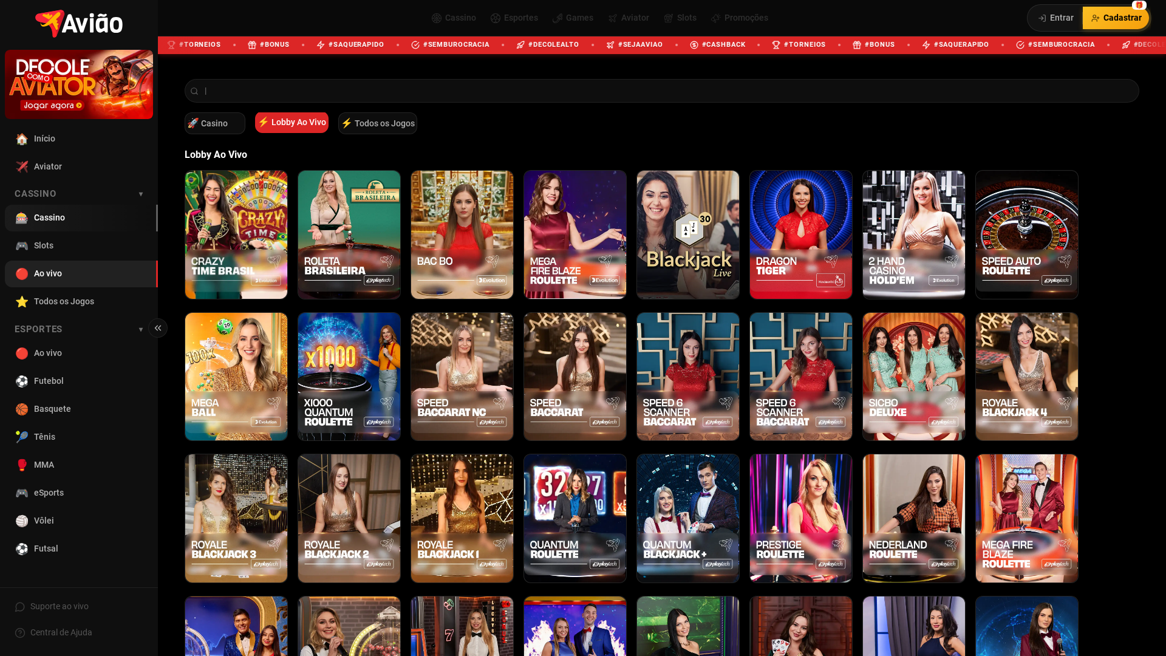Click the game search input field

pos(662,91)
